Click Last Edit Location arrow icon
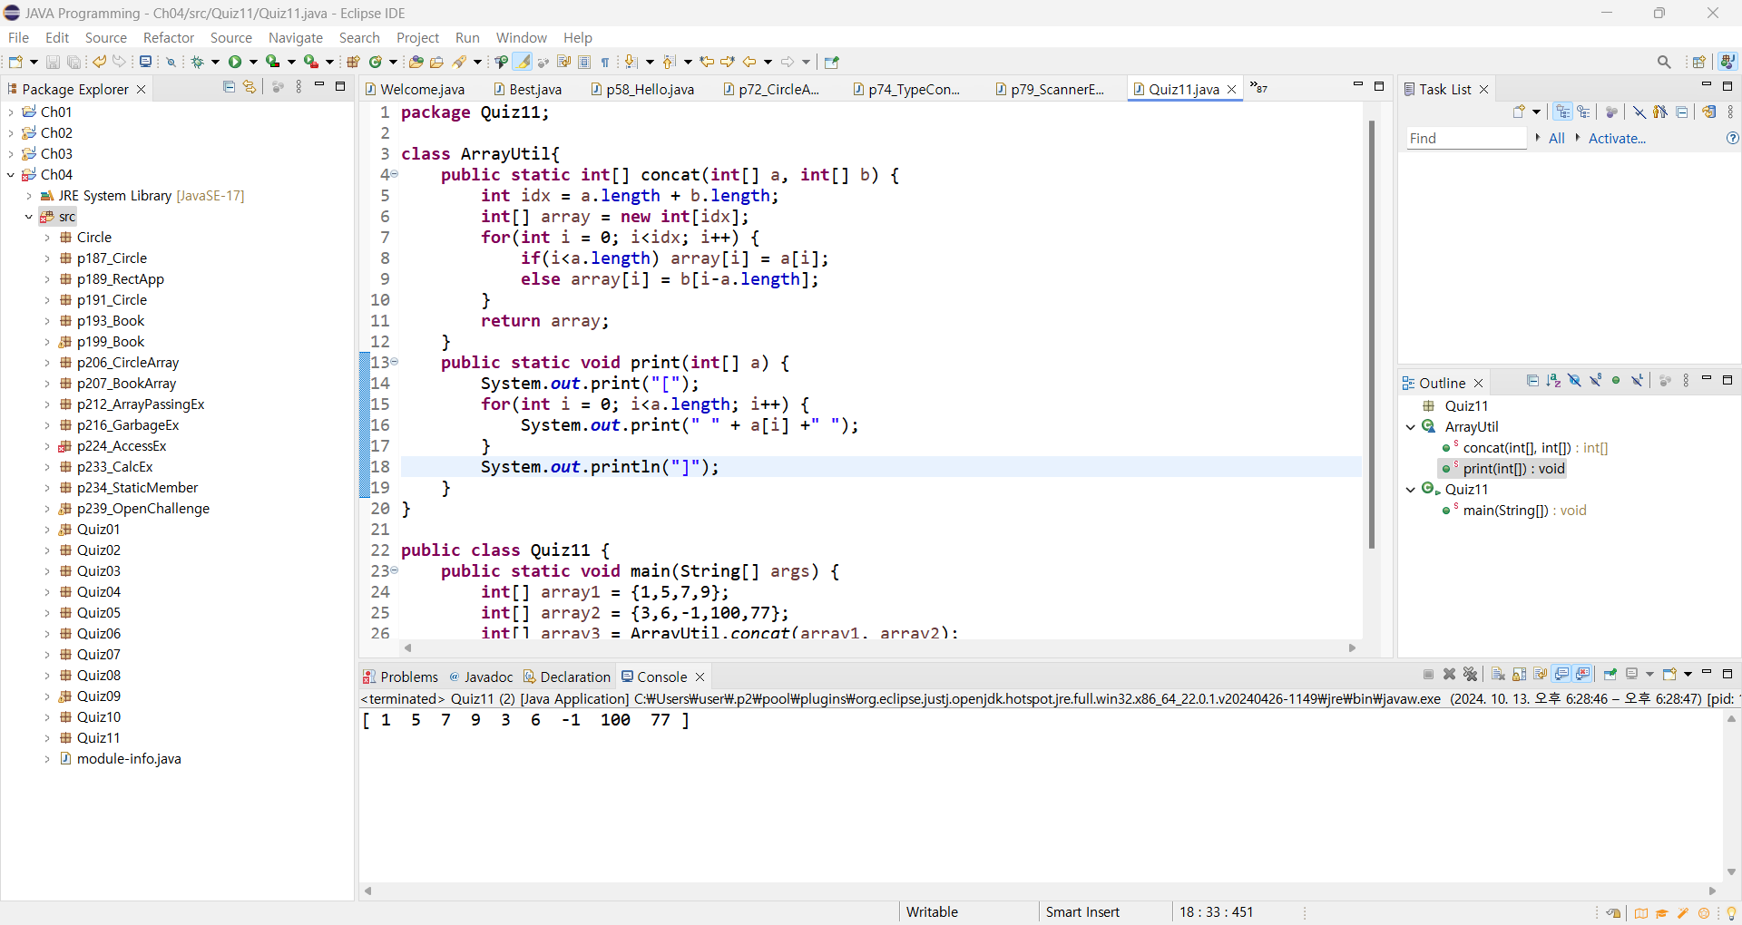 pos(706,62)
